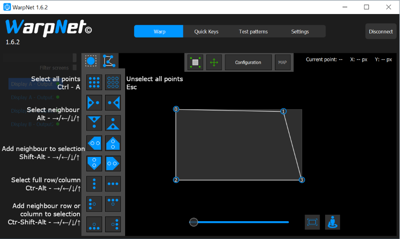Switch to point selection mode tab
This screenshot has width=400, height=239.
click(91, 61)
